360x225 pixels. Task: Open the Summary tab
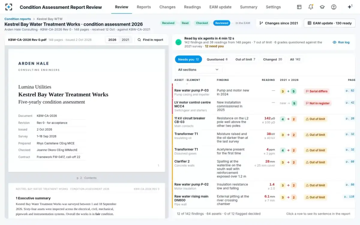tap(248, 7)
